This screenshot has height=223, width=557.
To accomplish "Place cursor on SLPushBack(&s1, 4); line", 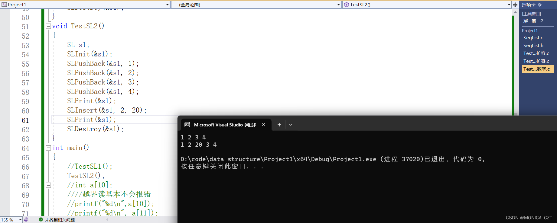I will click(x=103, y=91).
